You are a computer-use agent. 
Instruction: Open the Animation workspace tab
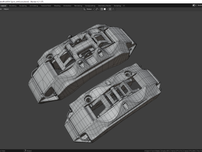click(x=67, y=5)
